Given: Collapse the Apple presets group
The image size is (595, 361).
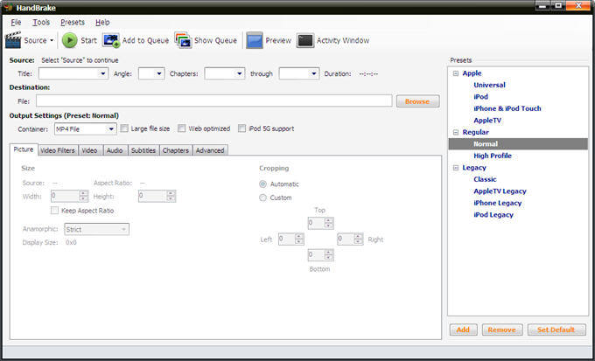Looking at the screenshot, I should pyautogui.click(x=456, y=73).
